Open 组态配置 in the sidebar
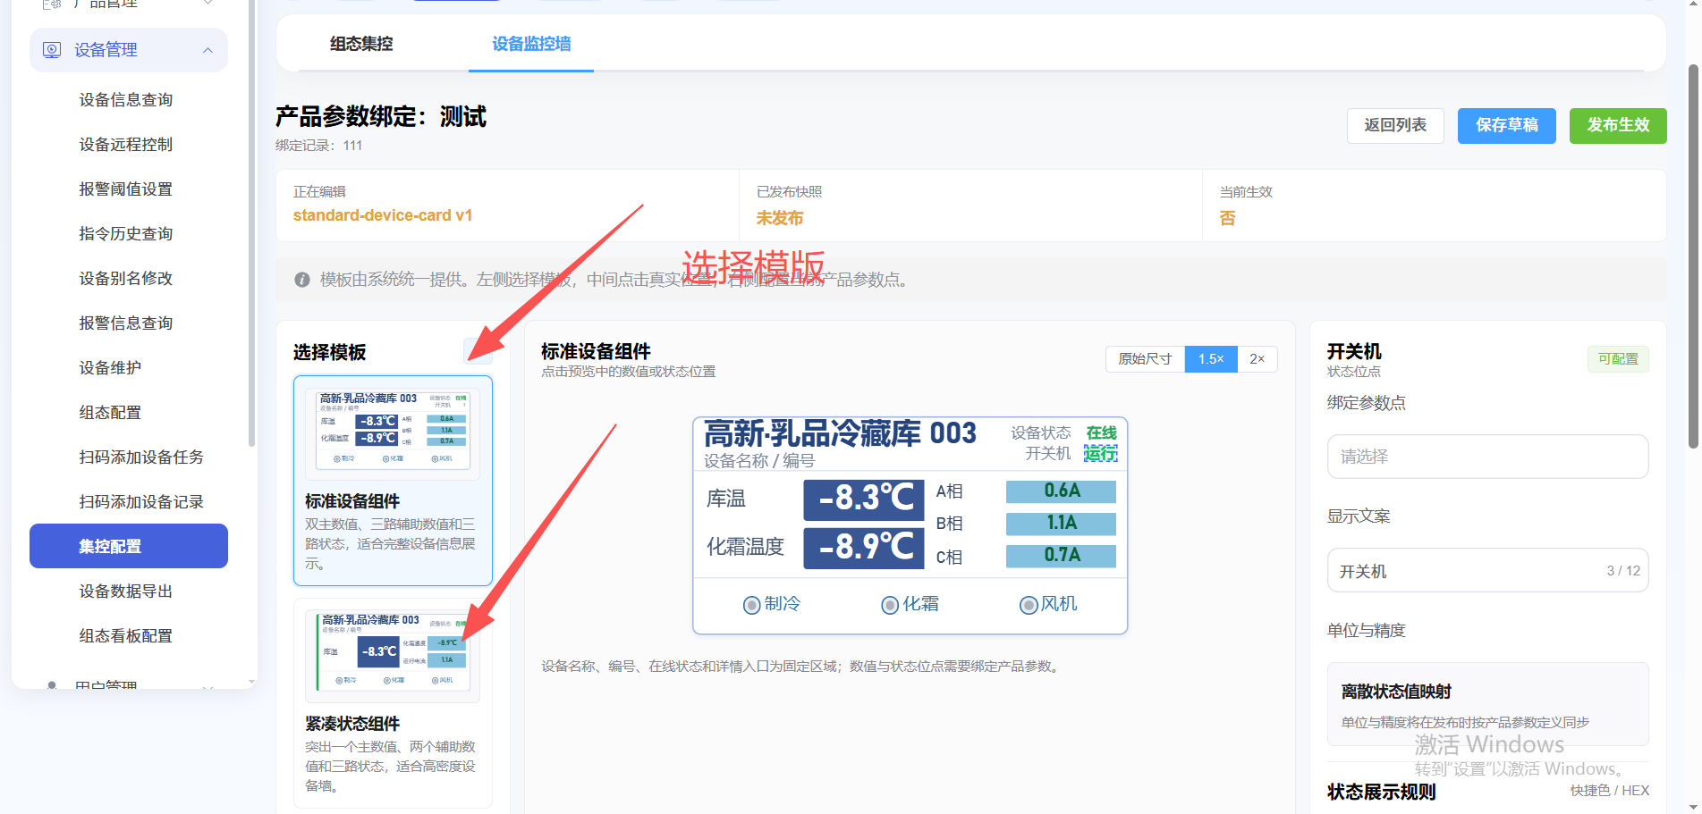 (110, 413)
